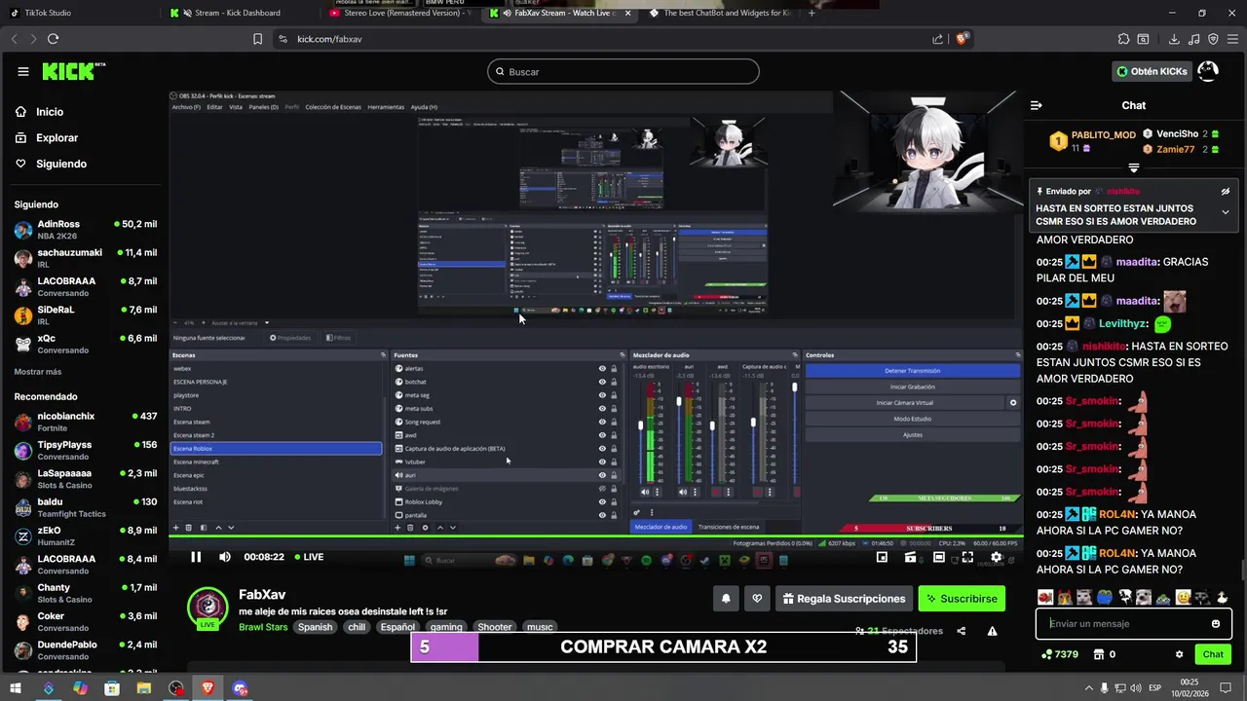This screenshot has width=1247, height=701.
Task: Open the profile avatar menu
Action: coord(1208,71)
